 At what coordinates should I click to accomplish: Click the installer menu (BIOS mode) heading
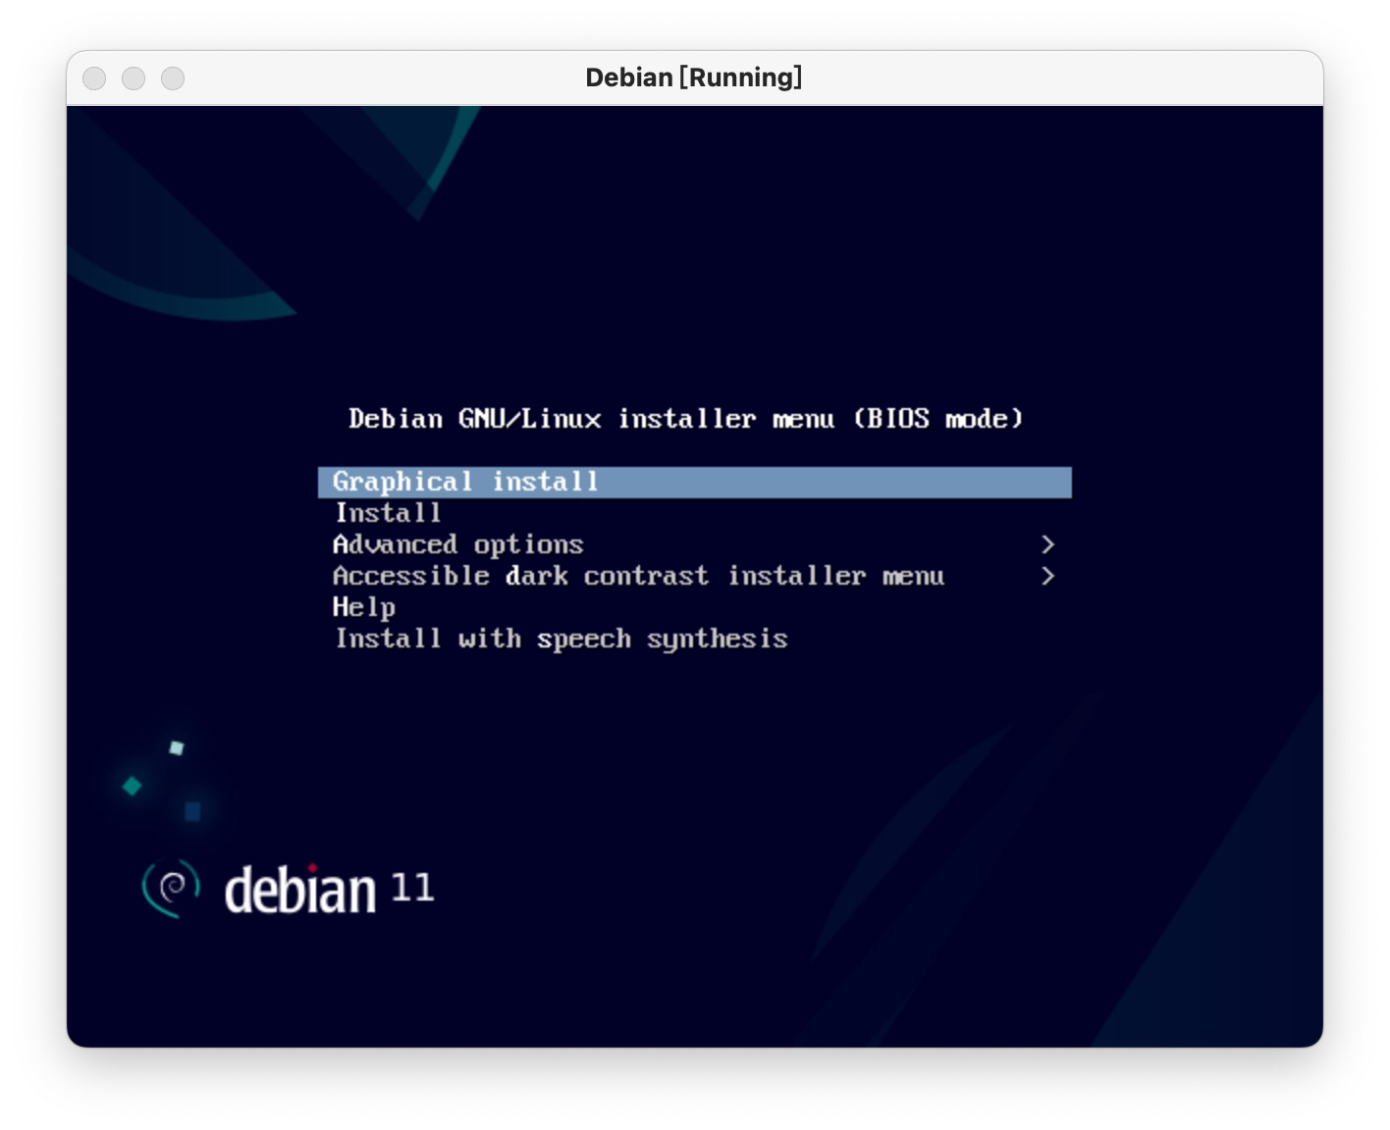[686, 419]
